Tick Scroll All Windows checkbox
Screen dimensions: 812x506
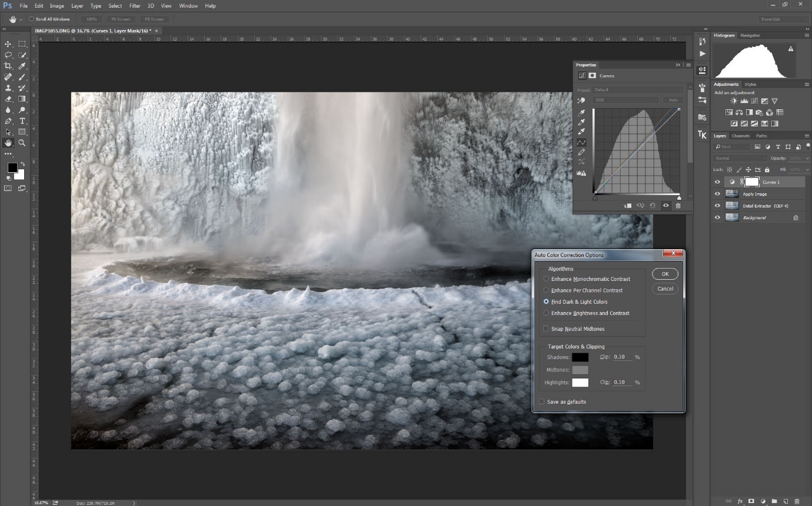(x=32, y=19)
